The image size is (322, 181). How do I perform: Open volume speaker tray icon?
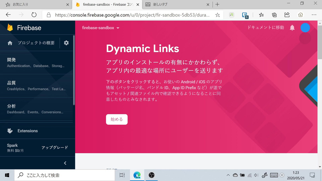(256, 175)
